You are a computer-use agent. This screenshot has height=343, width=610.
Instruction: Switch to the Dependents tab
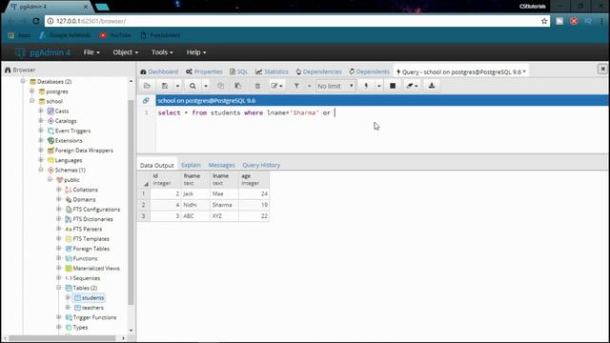(x=369, y=72)
